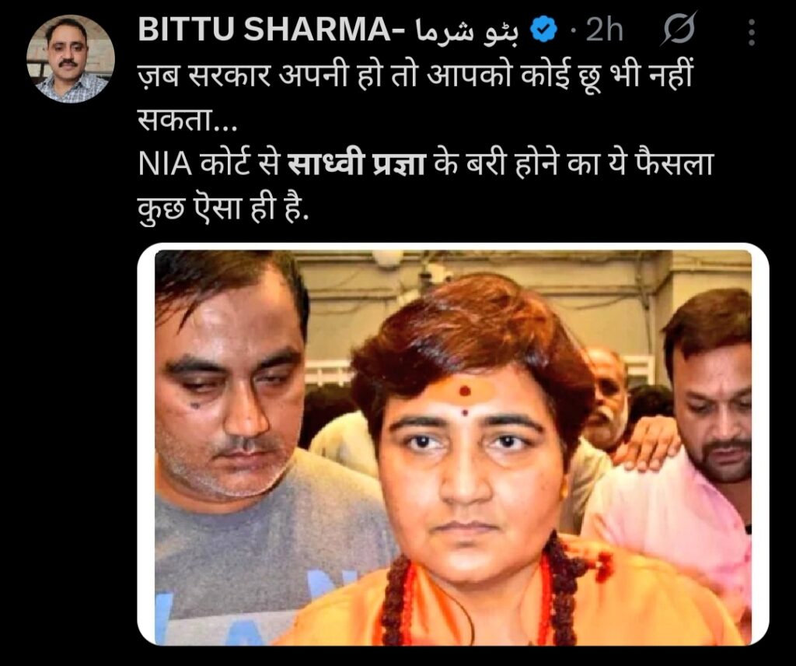Open Bittu Sharma's profile avatar
This screenshot has height=666, width=796.
pos(71,59)
